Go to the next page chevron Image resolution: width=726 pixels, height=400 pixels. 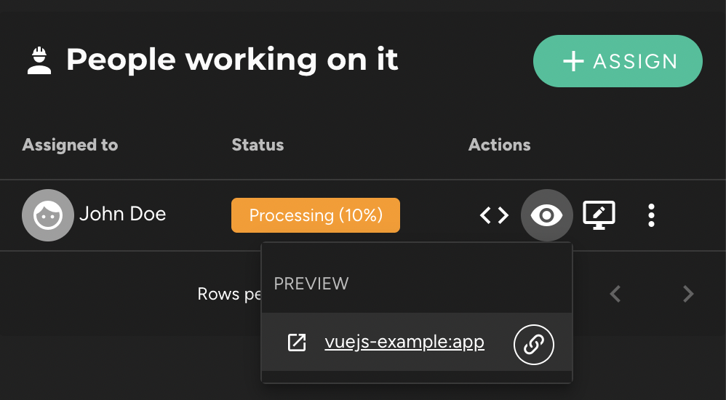688,294
